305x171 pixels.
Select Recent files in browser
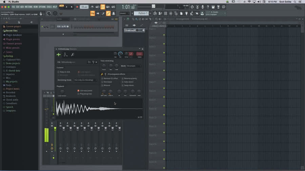click(12, 31)
